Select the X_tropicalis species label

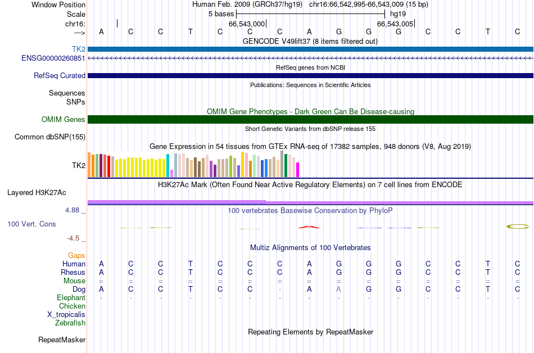point(66,315)
